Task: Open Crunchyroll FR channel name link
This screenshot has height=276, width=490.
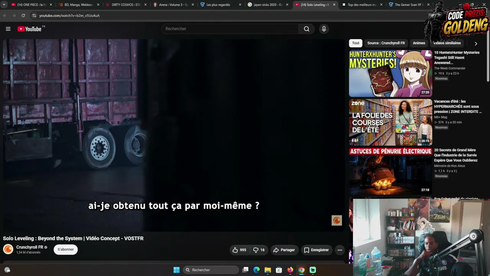Action: pos(29,247)
